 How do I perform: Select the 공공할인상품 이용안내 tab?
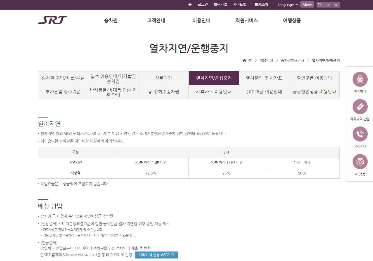click(x=315, y=92)
